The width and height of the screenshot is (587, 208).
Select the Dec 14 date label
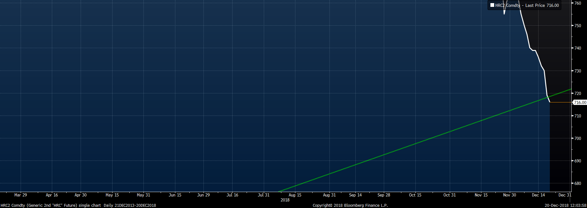(x=538, y=195)
